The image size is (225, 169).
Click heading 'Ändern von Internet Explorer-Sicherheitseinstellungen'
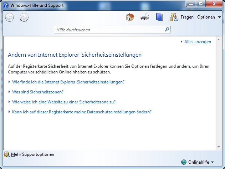[x=75, y=55]
